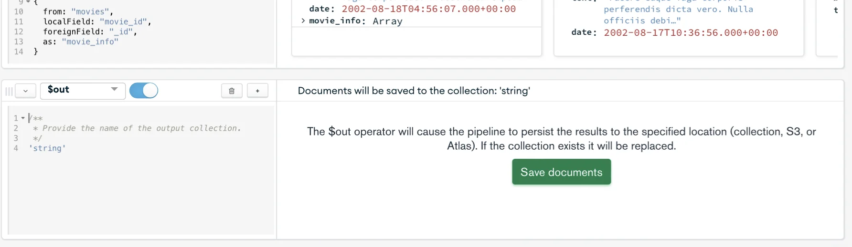
Task: Click the truncated "officiis debi…" text value
Action: (x=642, y=21)
